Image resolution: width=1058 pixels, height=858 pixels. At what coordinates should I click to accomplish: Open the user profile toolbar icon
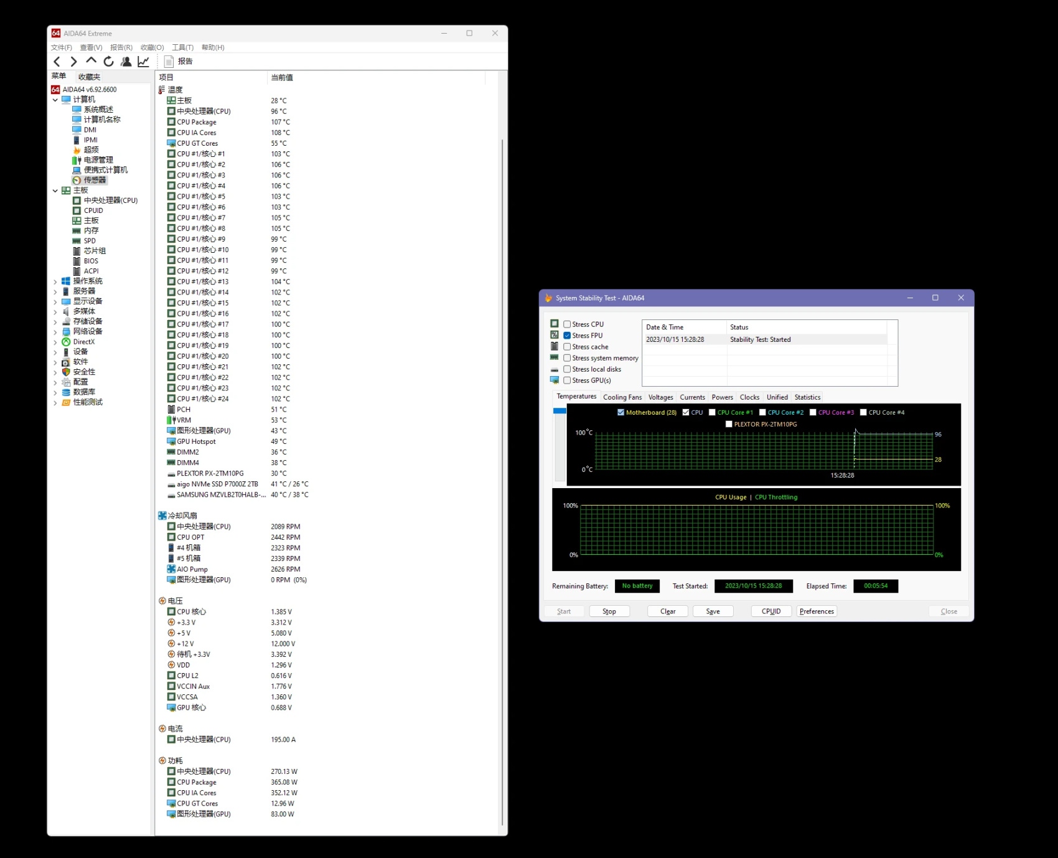(x=126, y=61)
